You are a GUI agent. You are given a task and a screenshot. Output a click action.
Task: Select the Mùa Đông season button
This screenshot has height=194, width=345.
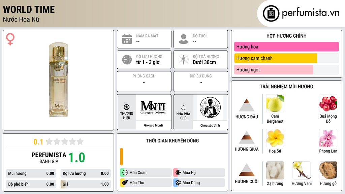click(199, 183)
